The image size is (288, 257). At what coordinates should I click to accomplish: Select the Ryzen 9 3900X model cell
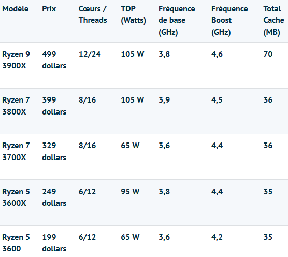pyautogui.click(x=16, y=60)
